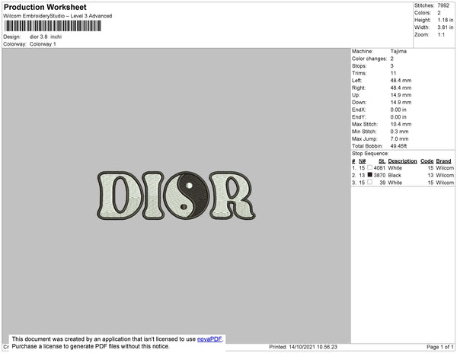The width and height of the screenshot is (457, 353).
Task: Click the white swatch in stop row 3
Action: tap(370, 182)
